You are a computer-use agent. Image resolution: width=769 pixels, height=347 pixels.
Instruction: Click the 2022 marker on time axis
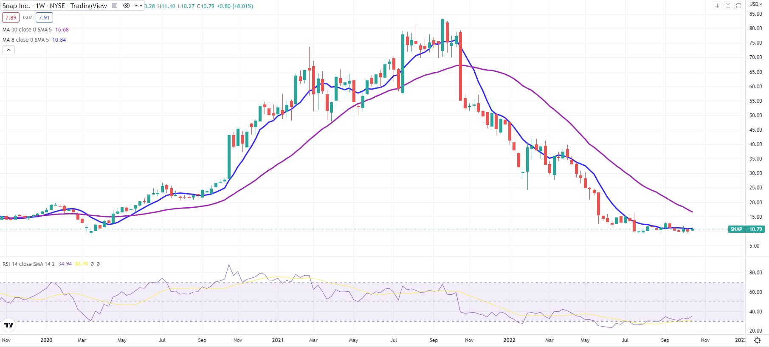[x=509, y=340]
